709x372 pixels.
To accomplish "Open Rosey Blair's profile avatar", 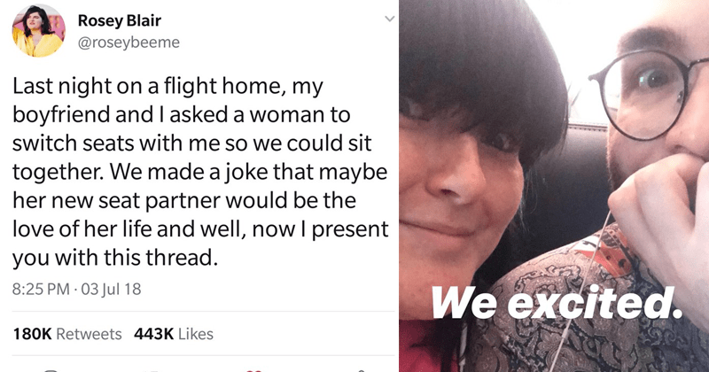I will coord(38,31).
